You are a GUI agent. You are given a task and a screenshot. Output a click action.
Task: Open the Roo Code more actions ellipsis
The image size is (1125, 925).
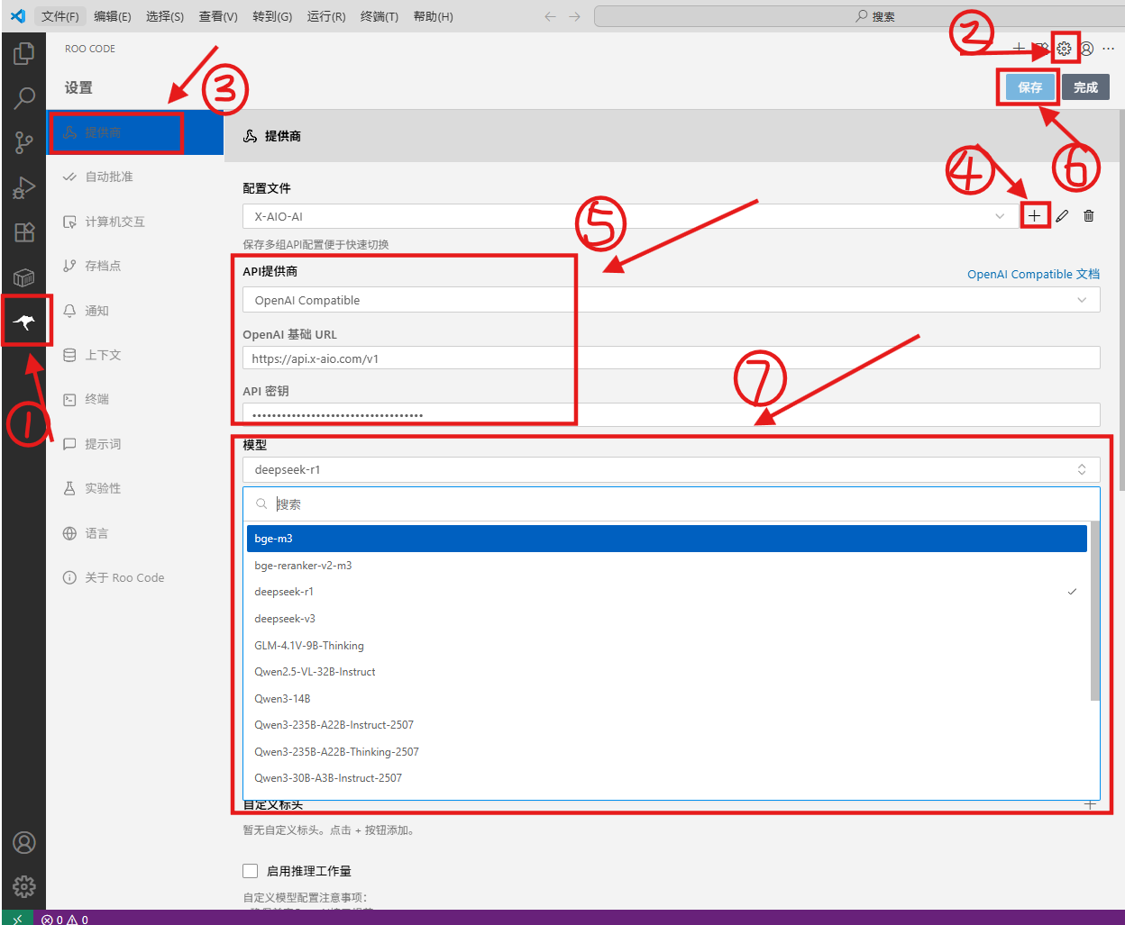tap(1109, 49)
